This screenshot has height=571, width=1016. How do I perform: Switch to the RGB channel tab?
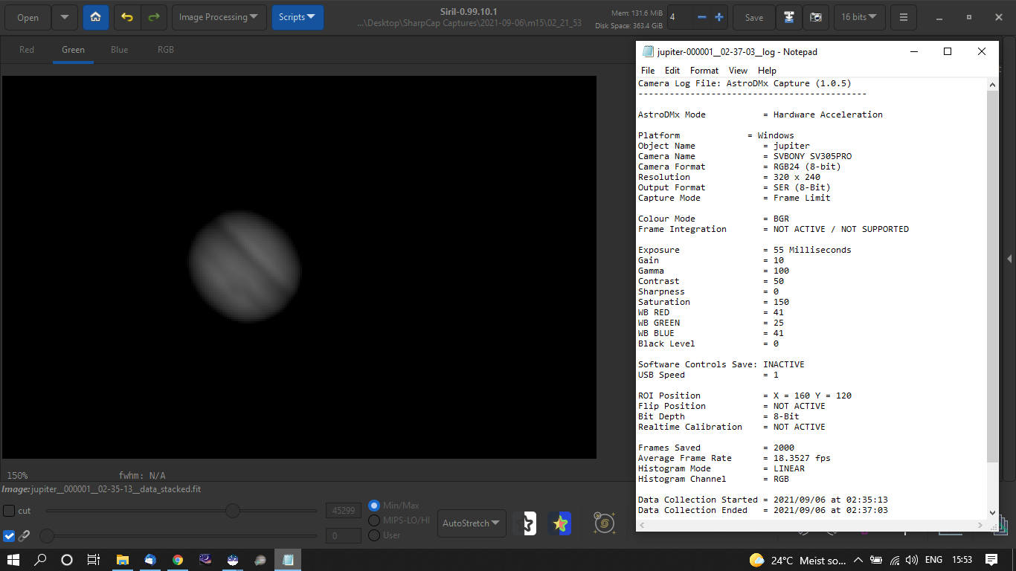click(166, 50)
